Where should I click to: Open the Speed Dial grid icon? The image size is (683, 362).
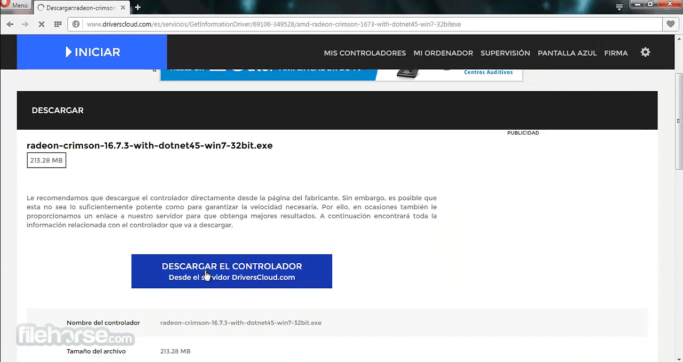point(58,24)
